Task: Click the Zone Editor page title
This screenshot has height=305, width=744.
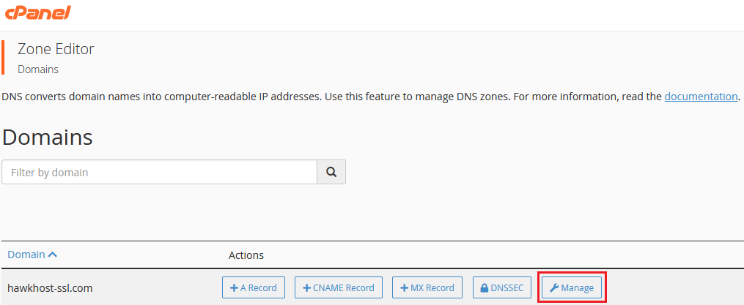Action: (x=56, y=50)
